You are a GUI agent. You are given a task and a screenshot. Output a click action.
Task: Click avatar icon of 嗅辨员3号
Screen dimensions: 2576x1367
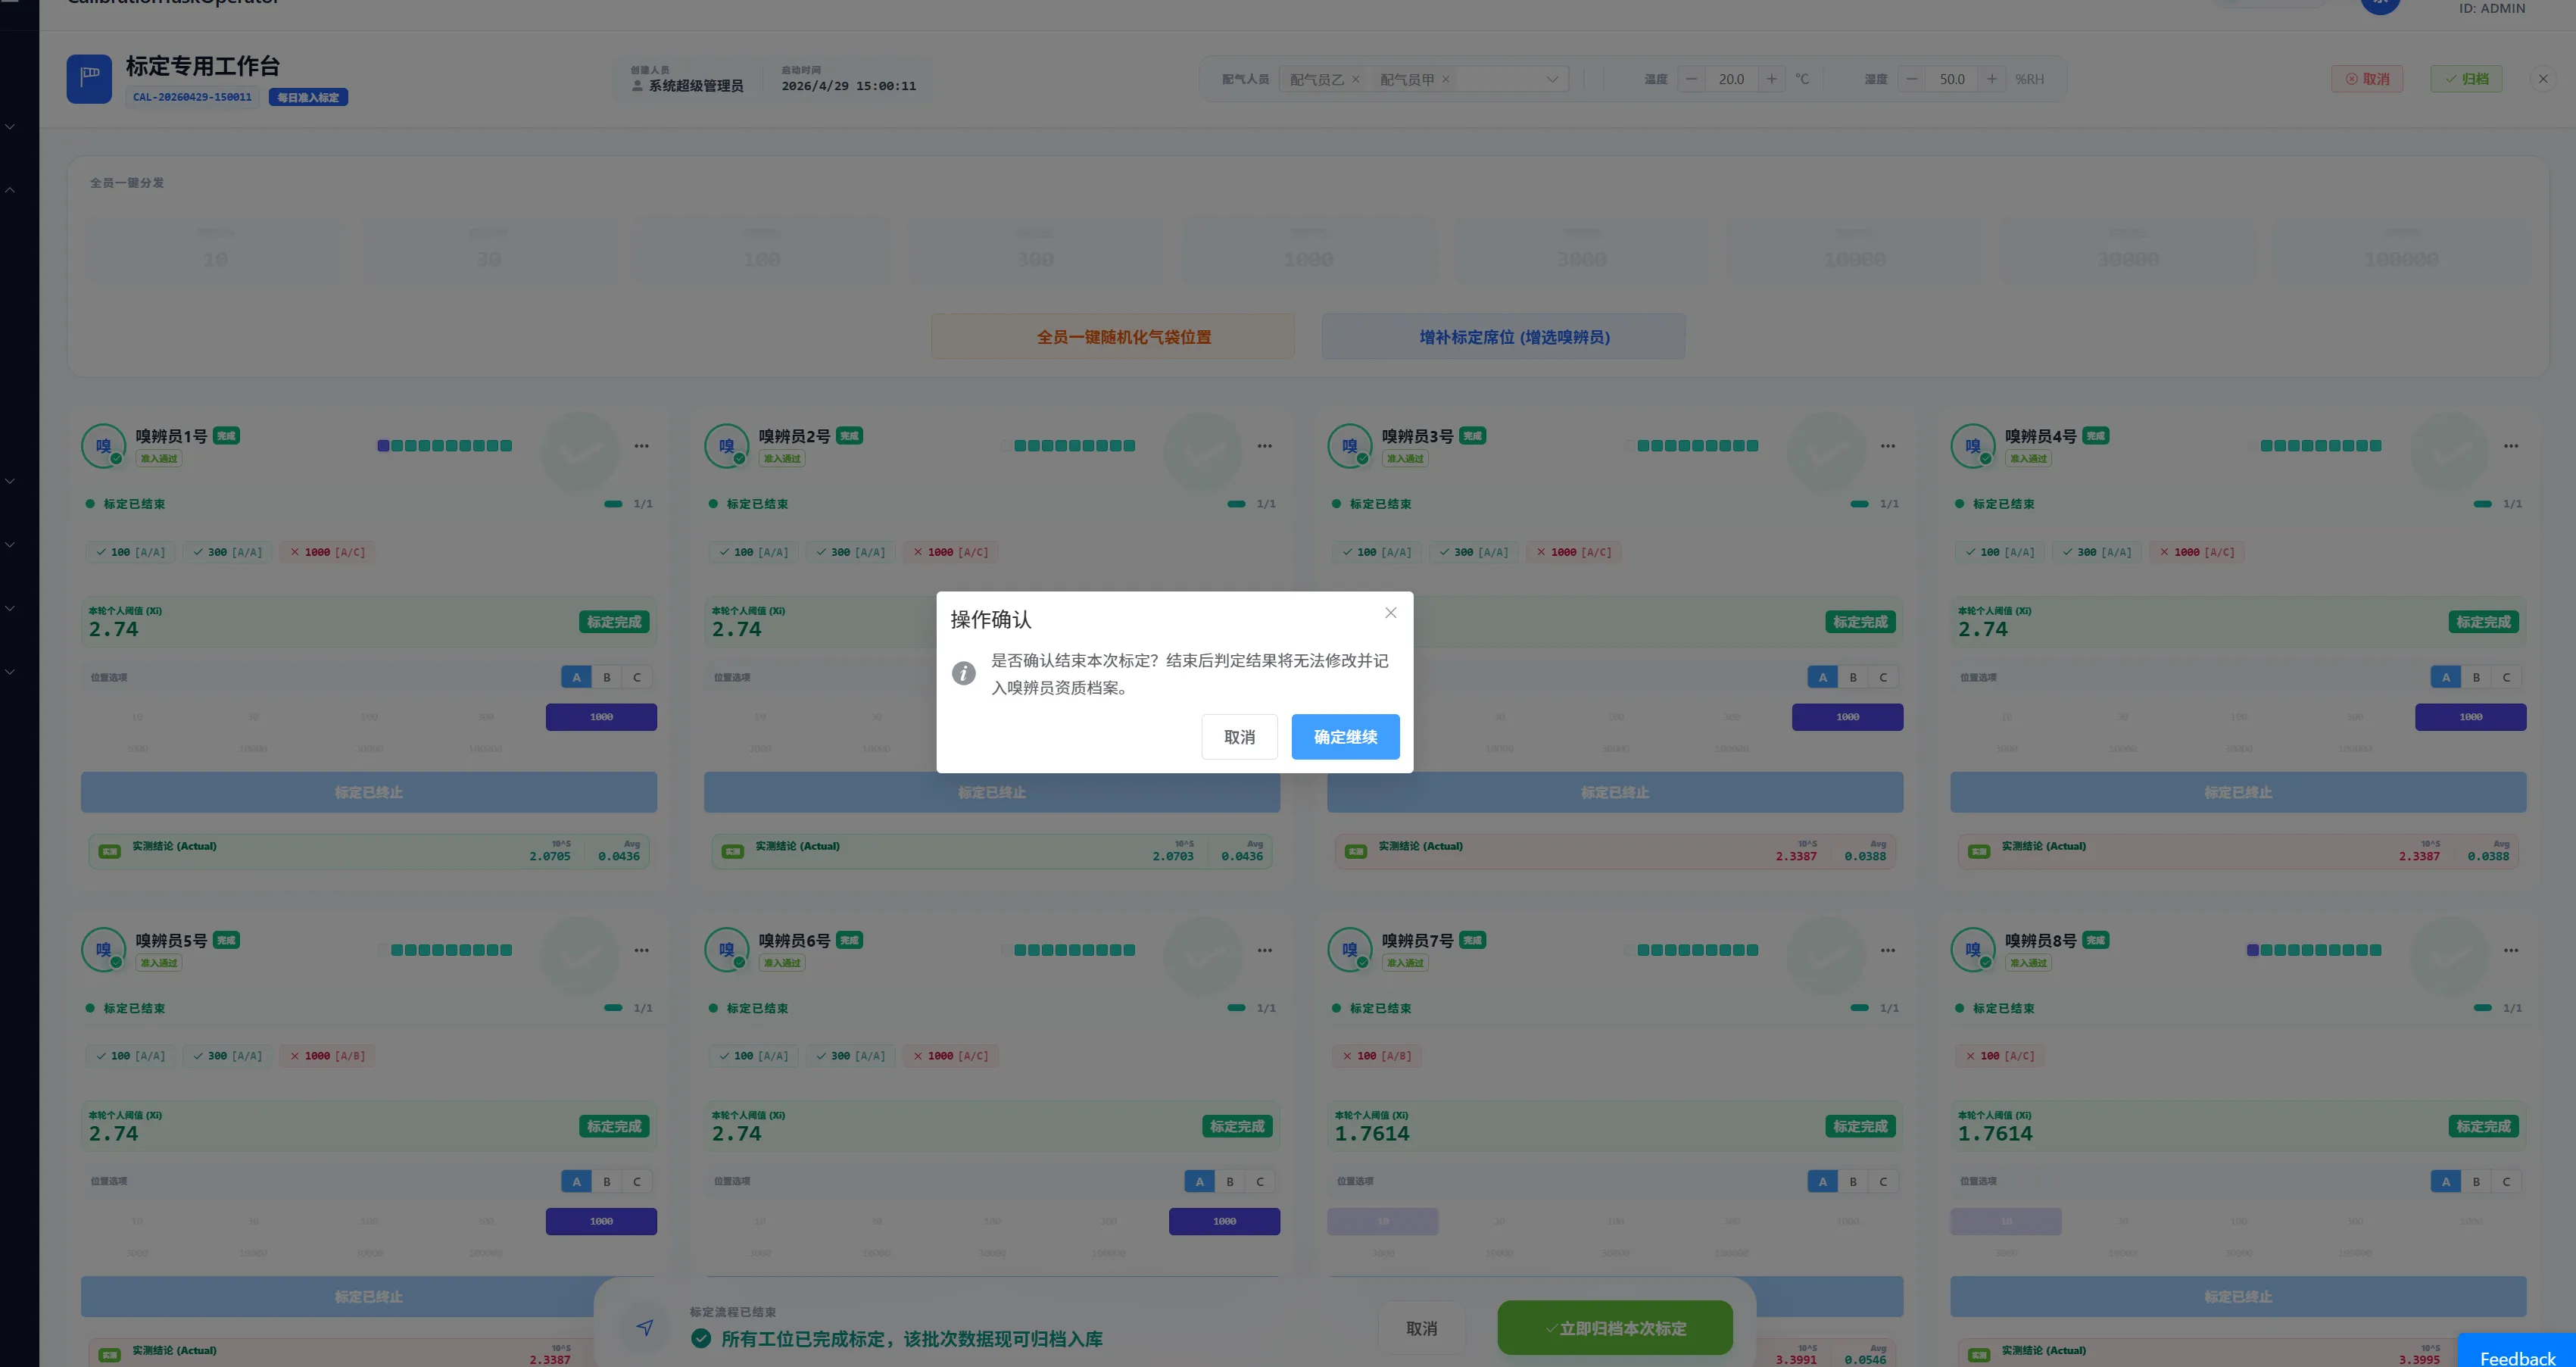tap(1349, 446)
